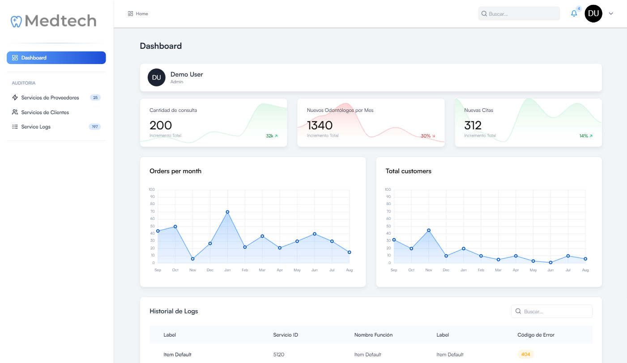
Task: Click the 5120 Servicio ID cell
Action: click(279, 354)
